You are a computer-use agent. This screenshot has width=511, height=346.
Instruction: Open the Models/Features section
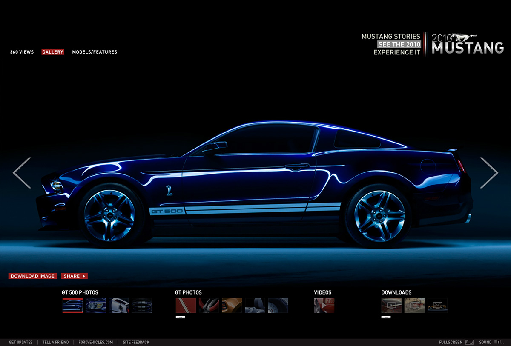tap(95, 52)
